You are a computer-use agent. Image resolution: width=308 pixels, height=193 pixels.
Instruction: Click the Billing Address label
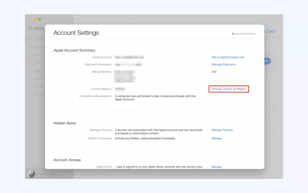102,72
